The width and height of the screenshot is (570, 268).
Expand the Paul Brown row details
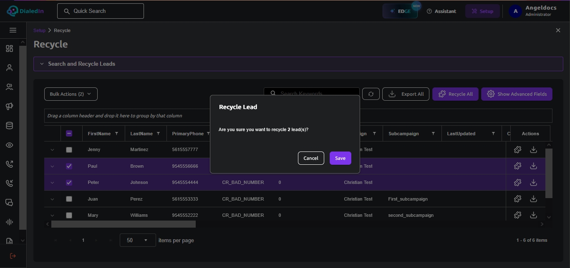pyautogui.click(x=53, y=166)
